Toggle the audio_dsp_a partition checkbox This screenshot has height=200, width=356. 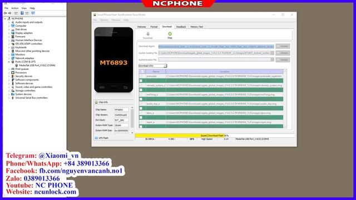(x=141, y=104)
